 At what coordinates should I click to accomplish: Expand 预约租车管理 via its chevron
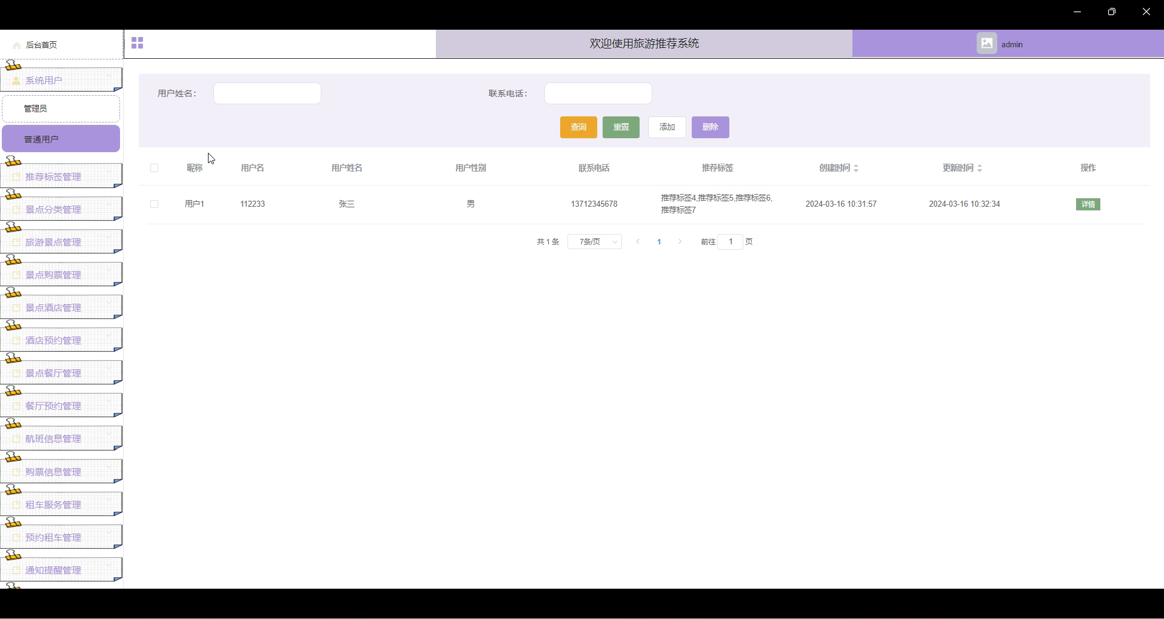point(109,533)
